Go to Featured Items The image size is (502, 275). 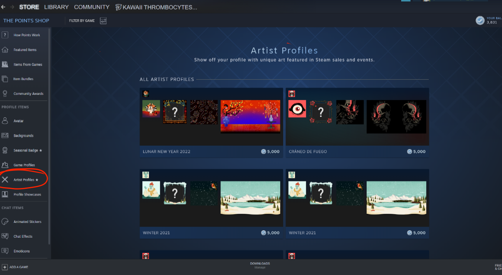point(25,50)
